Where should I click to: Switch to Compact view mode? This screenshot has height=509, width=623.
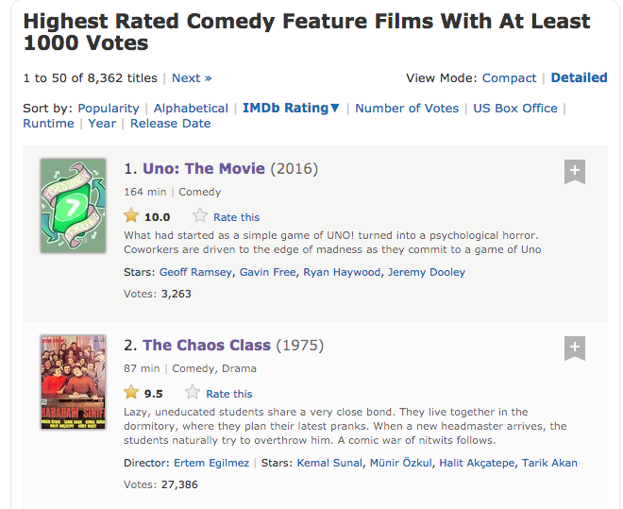tap(509, 78)
